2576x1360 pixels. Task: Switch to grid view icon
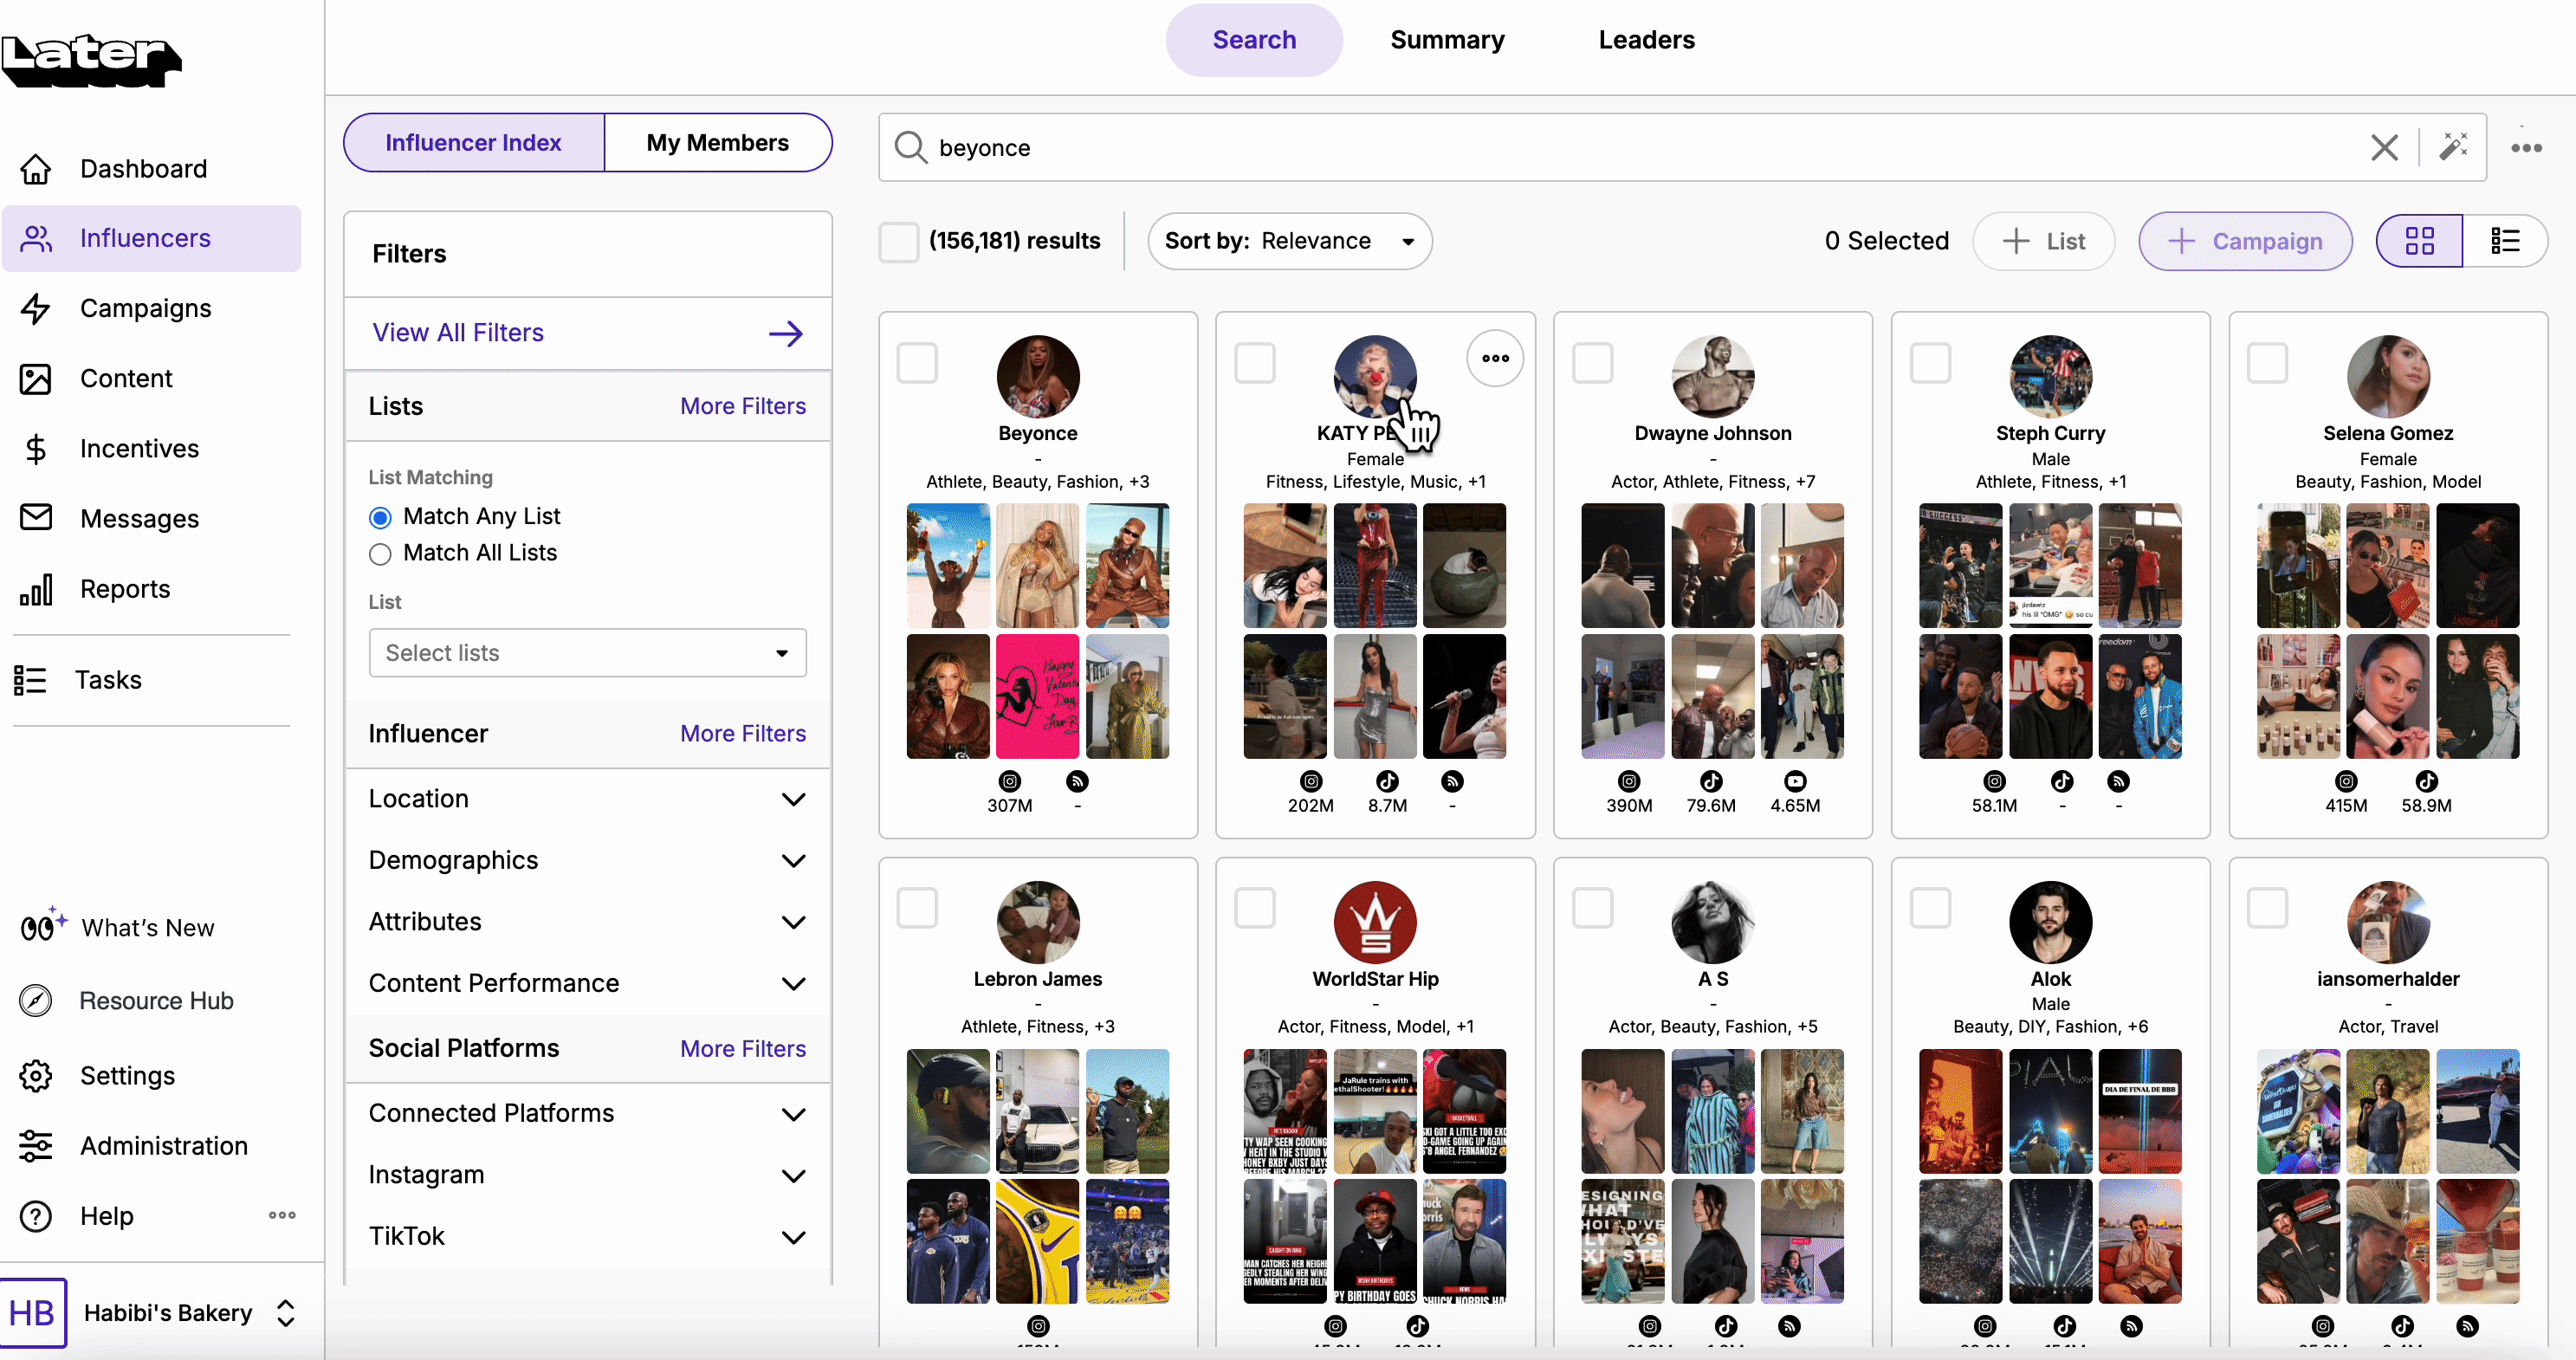click(x=2419, y=241)
